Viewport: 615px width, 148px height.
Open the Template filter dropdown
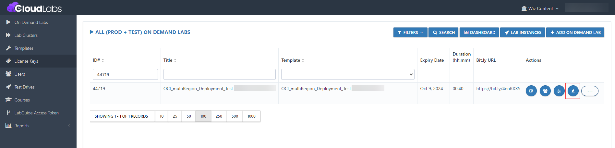348,74
